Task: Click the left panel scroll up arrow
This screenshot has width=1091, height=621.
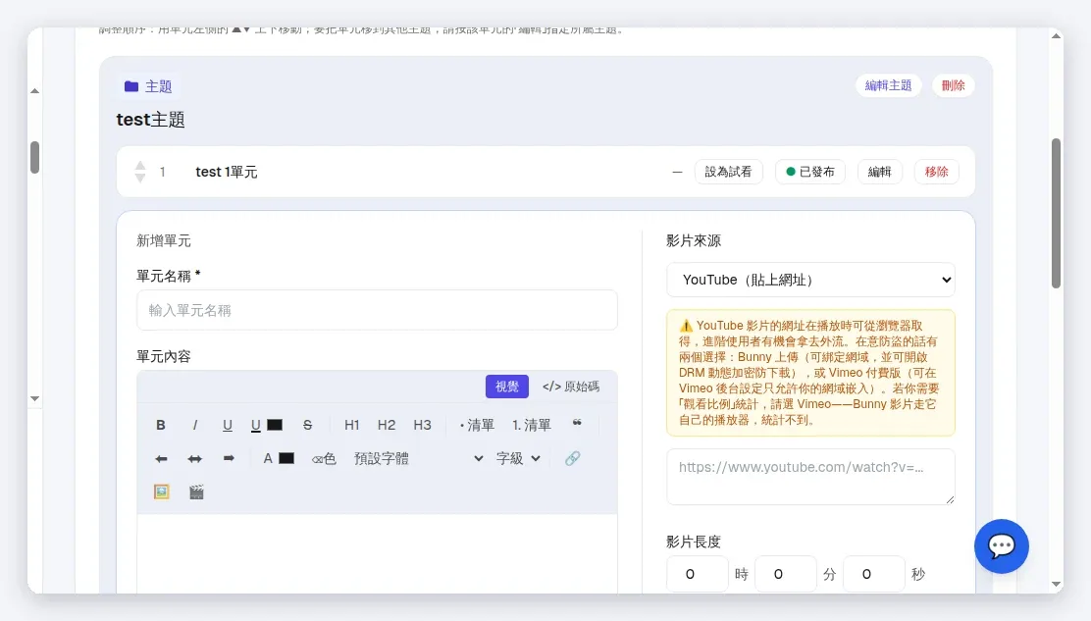Action: [34, 91]
